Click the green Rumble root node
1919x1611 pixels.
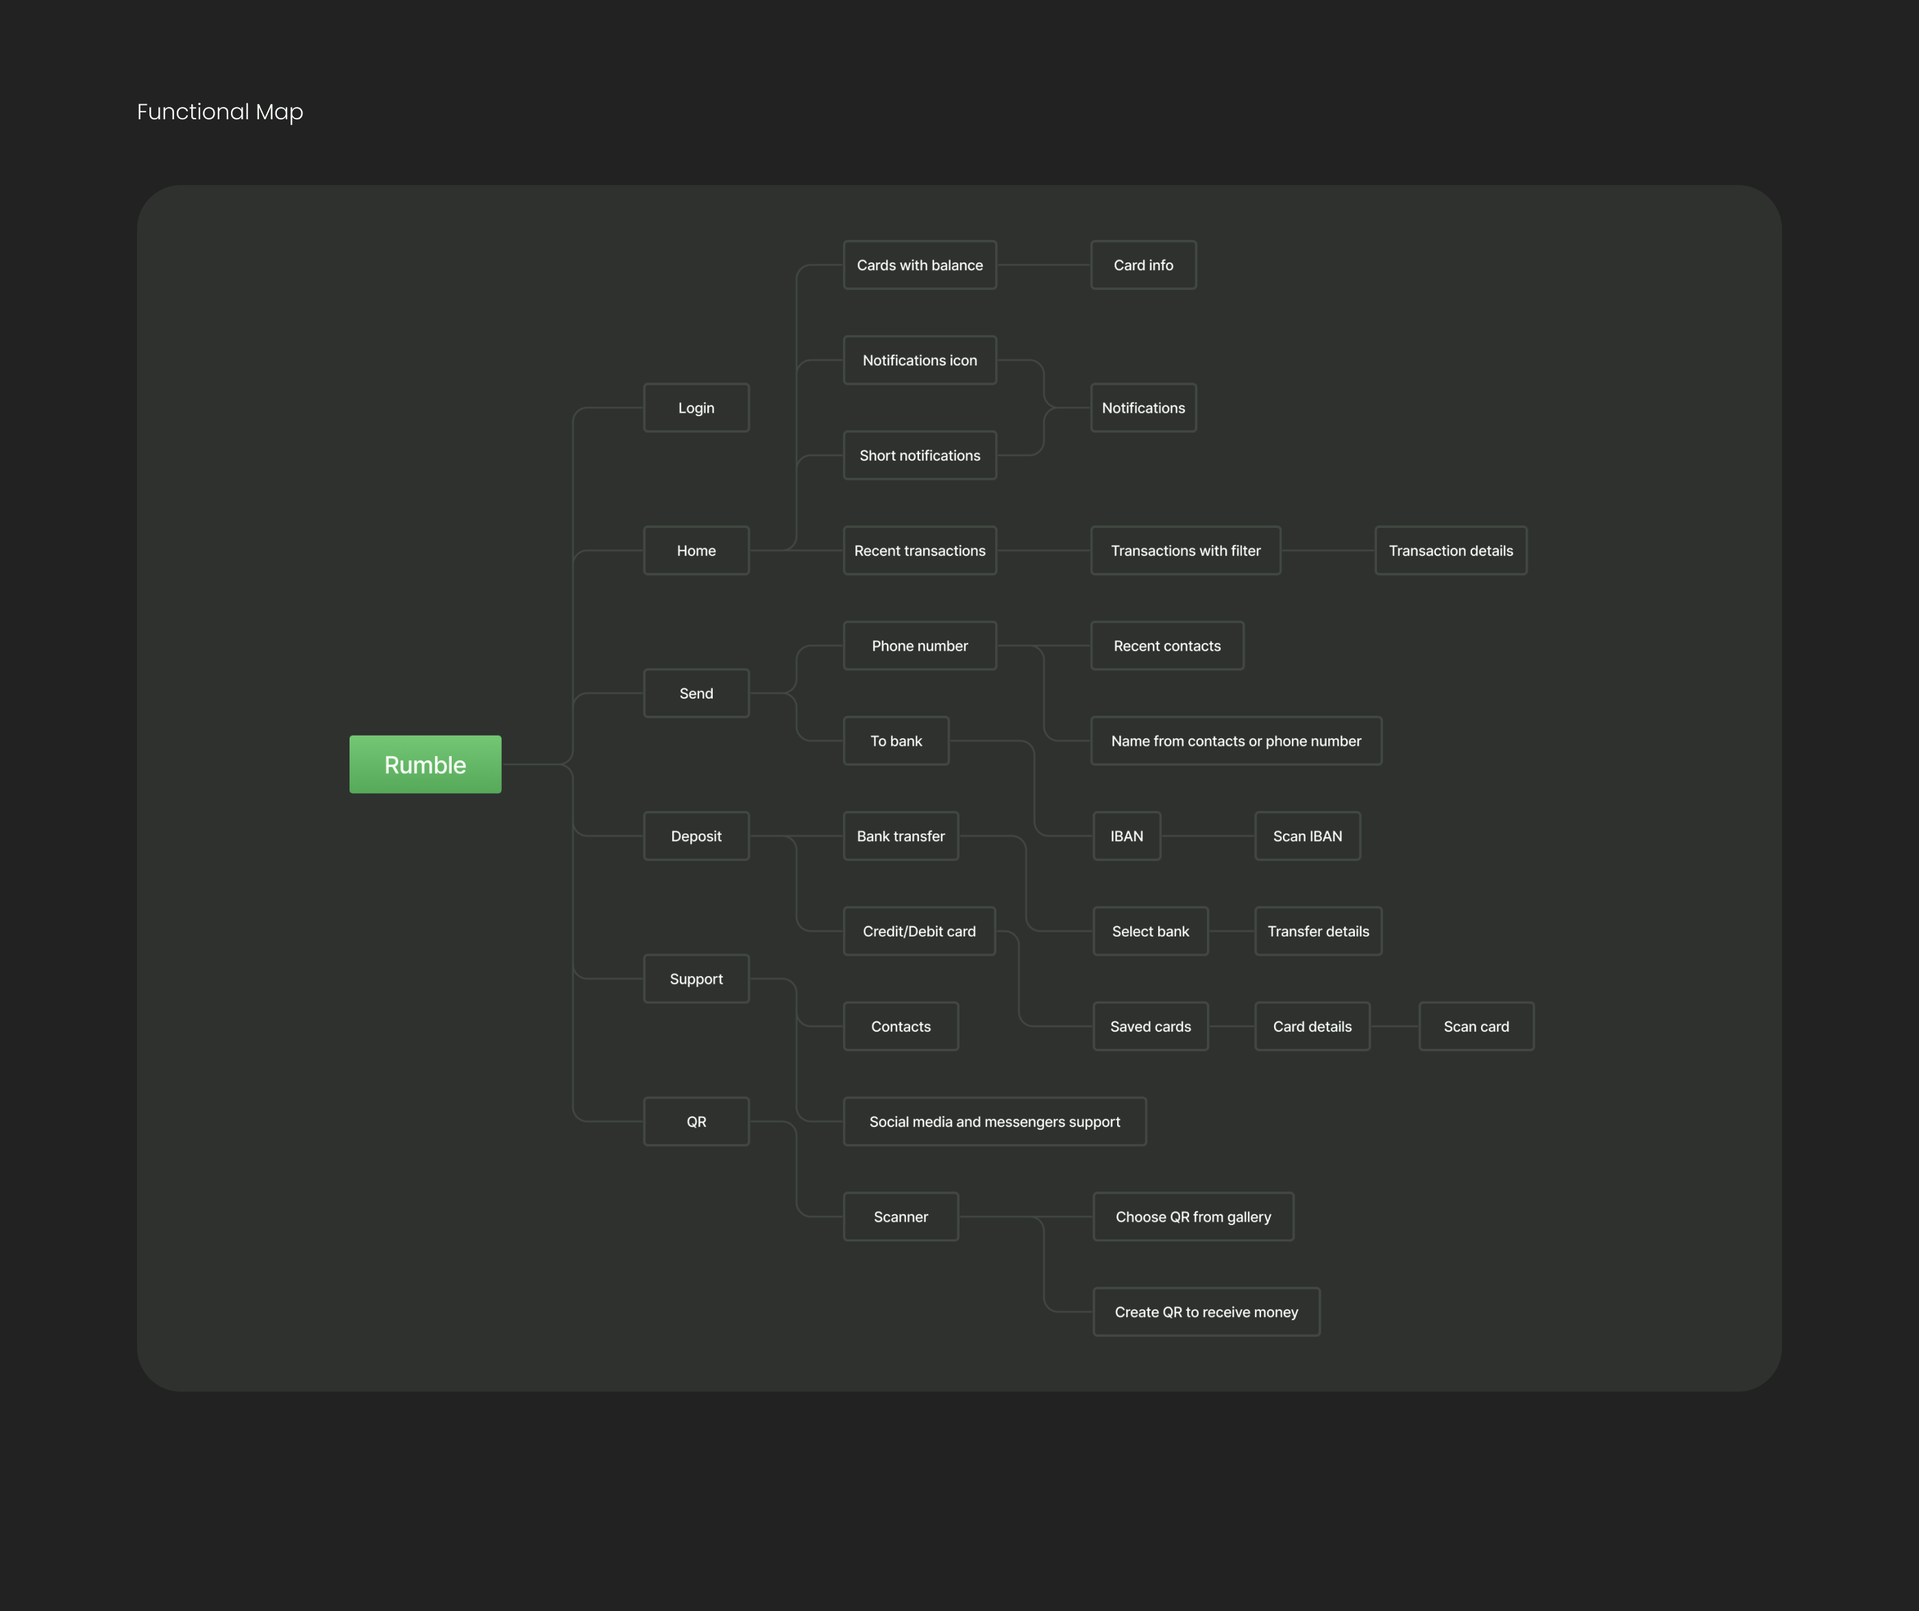pyautogui.click(x=425, y=764)
